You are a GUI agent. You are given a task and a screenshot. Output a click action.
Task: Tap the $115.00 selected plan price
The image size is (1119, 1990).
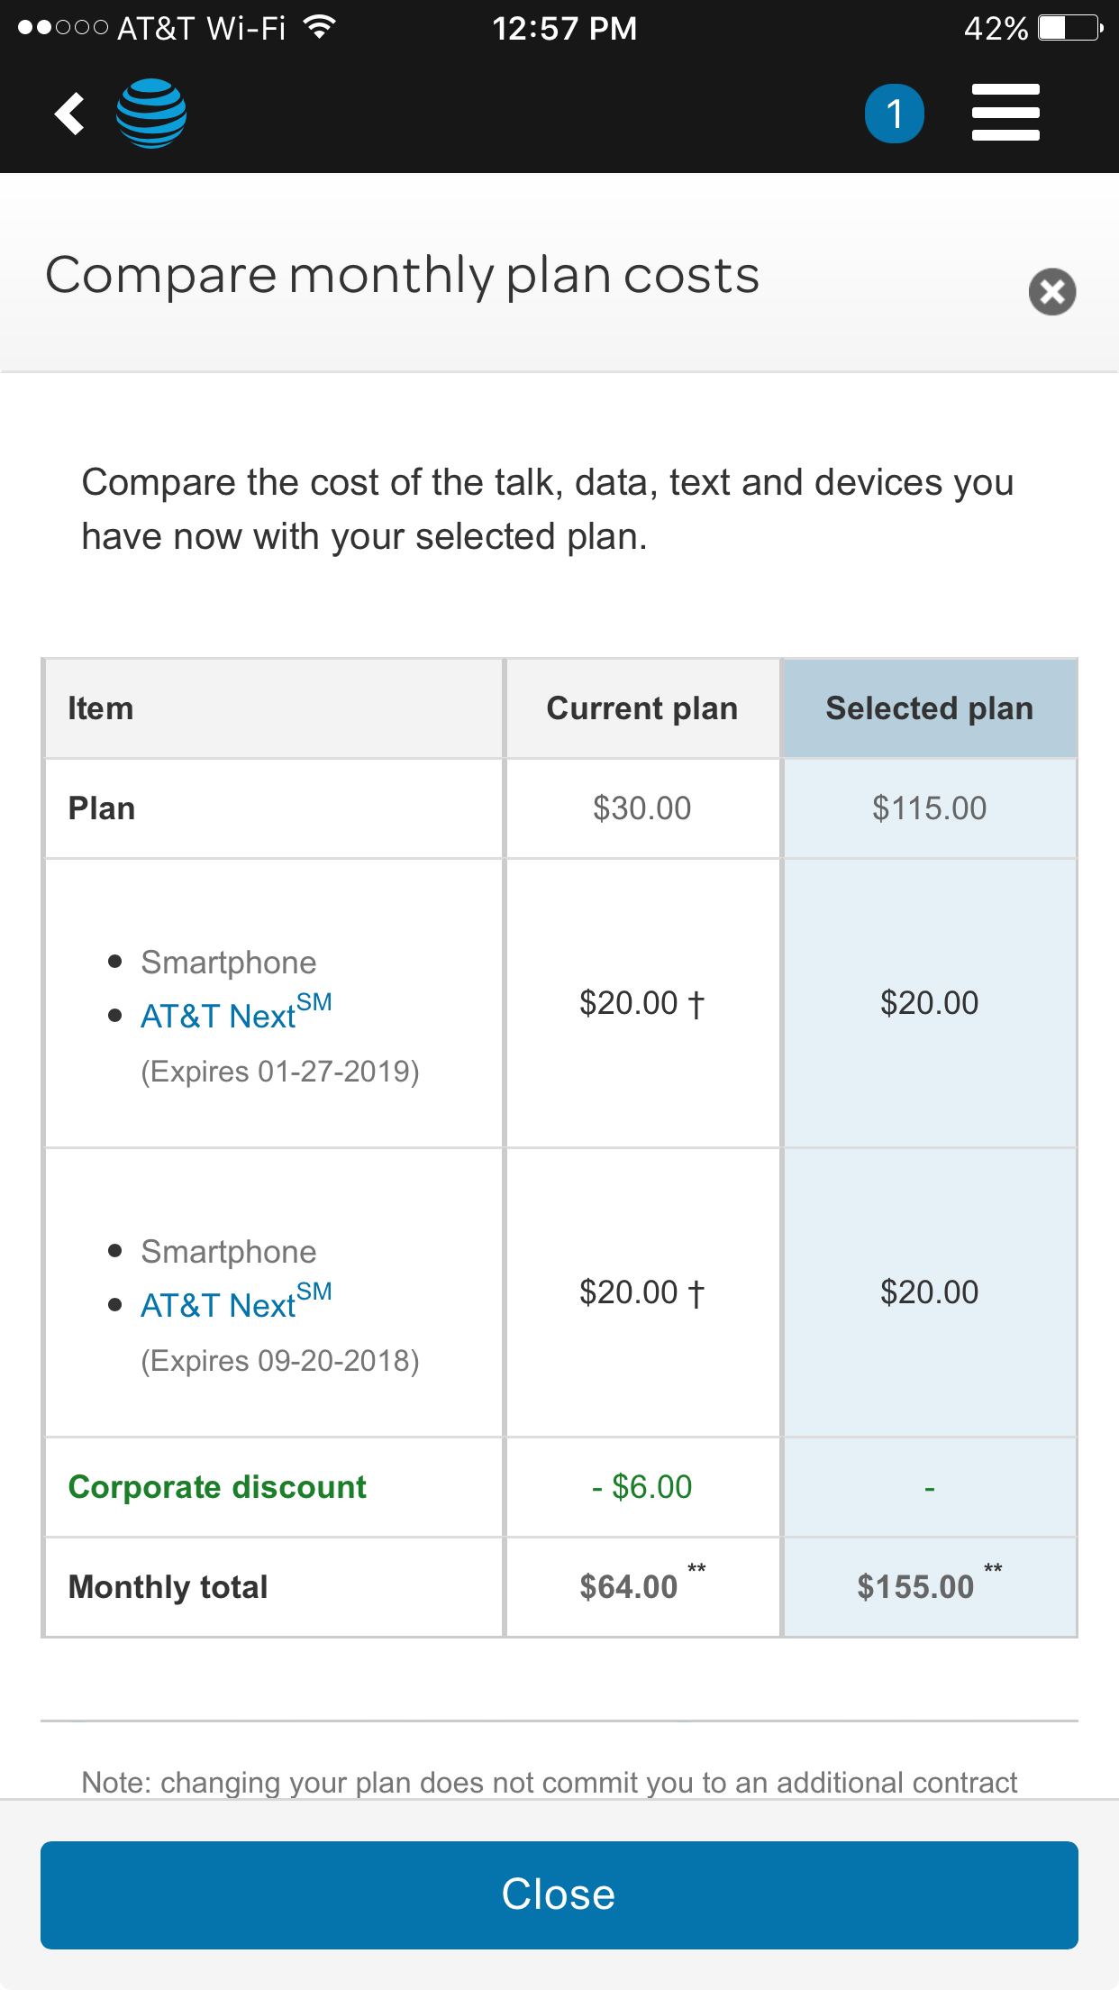(929, 808)
